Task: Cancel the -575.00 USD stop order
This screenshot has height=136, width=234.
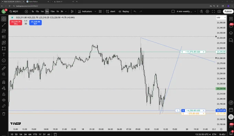Action: click(x=204, y=114)
